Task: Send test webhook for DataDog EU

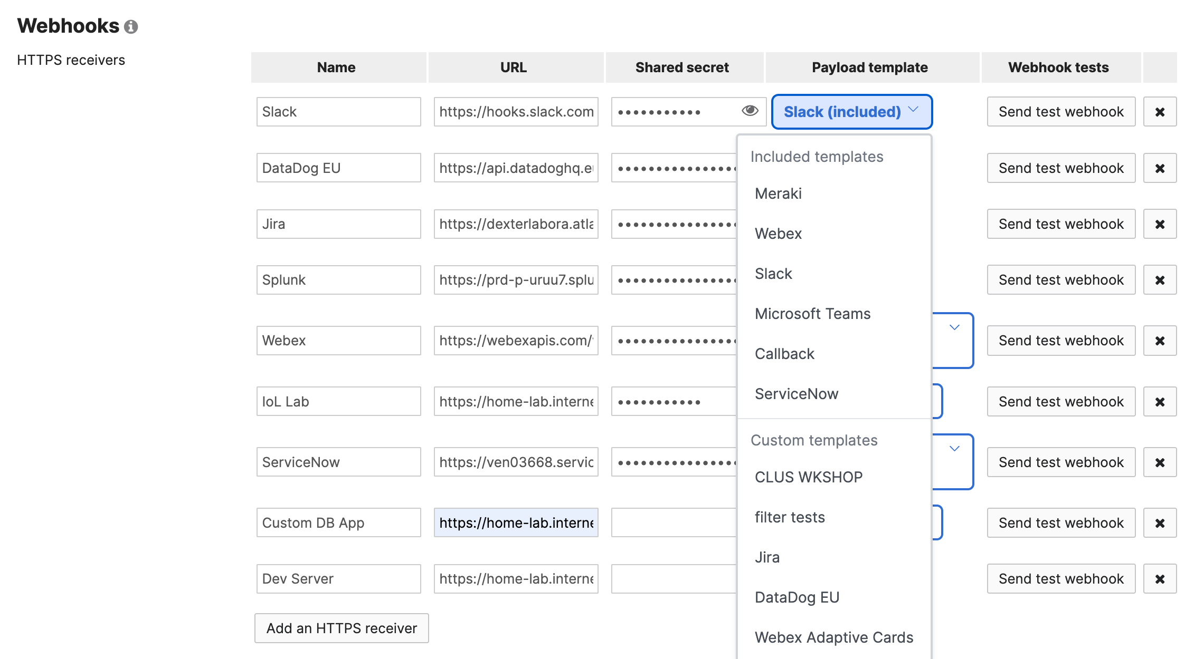Action: click(1061, 168)
